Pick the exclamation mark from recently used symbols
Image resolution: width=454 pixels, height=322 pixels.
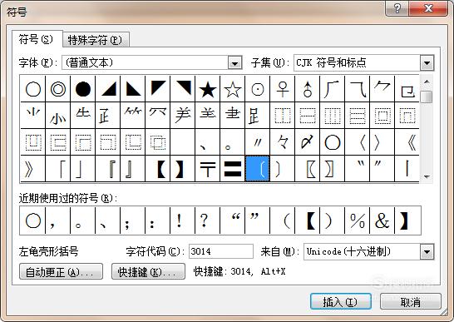(x=183, y=220)
